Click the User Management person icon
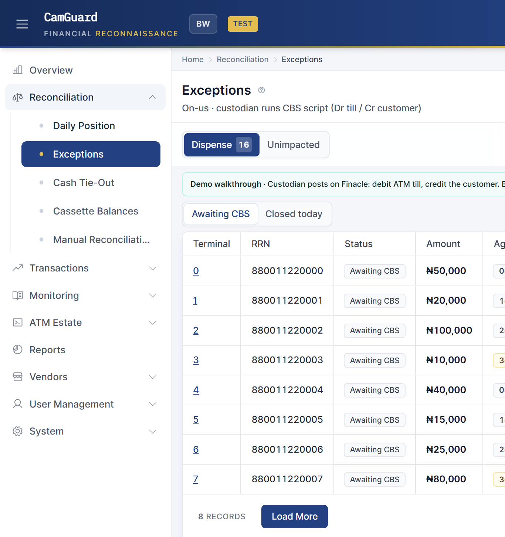This screenshot has height=537, width=505. [x=18, y=404]
